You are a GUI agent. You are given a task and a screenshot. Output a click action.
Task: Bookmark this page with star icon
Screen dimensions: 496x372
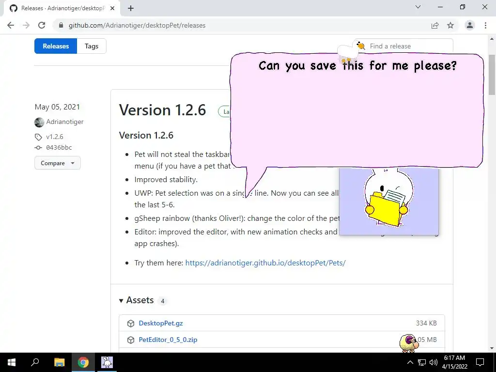click(x=450, y=25)
